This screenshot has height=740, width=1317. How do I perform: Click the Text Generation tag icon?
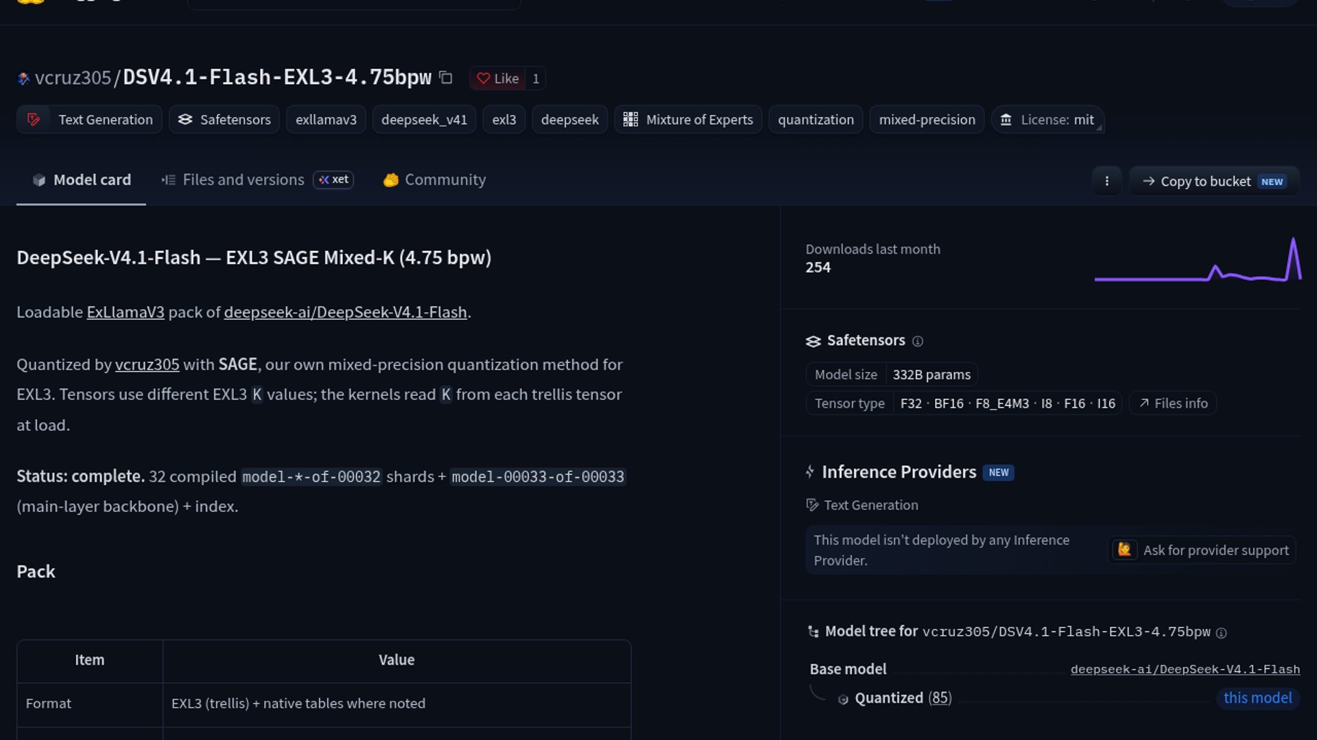point(34,119)
